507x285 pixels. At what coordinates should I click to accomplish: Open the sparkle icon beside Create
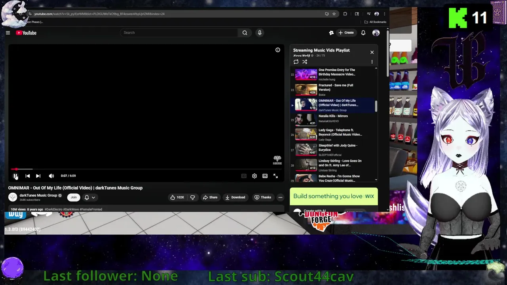point(332,33)
